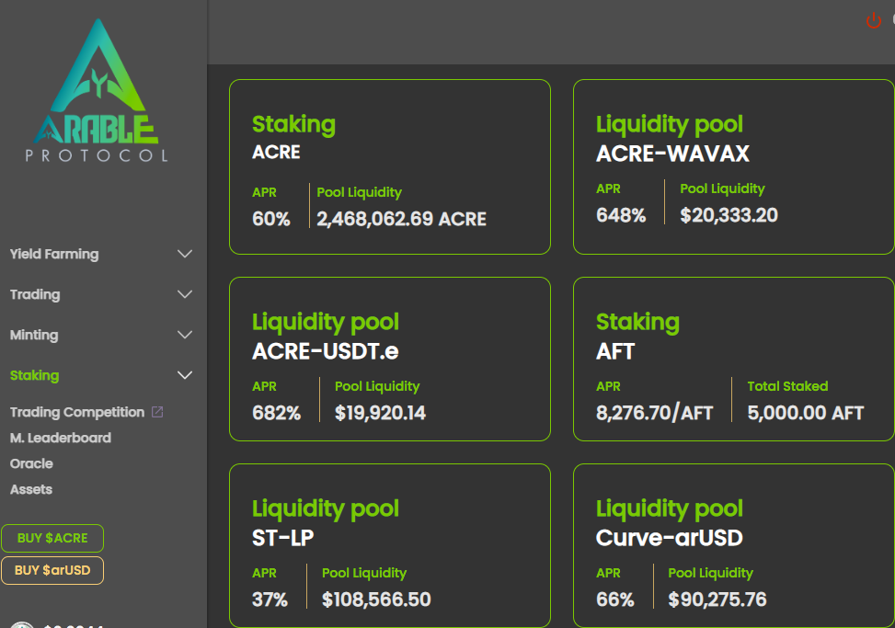Expand the Trading section chevron

184,294
